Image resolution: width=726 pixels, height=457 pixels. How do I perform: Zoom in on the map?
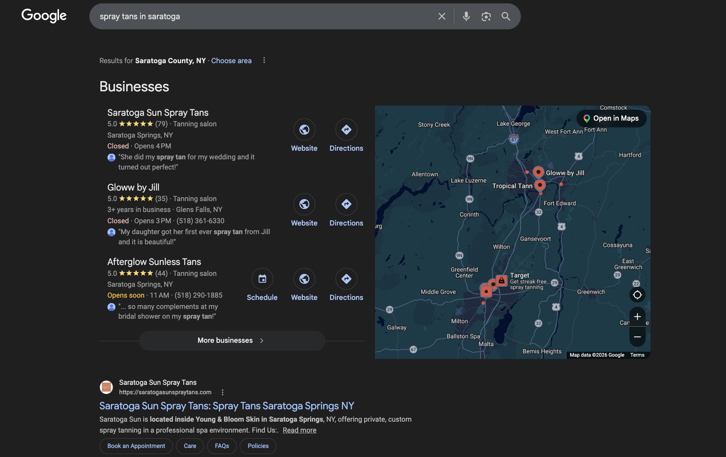(637, 317)
